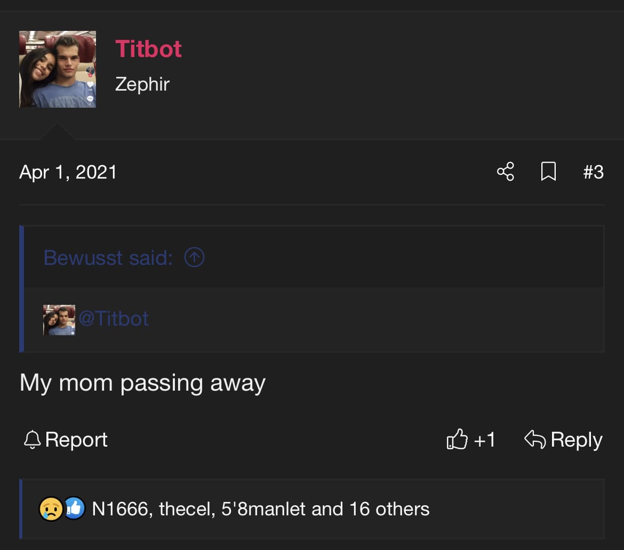Open 5'8manlet's profile from the reactions
Image resolution: width=624 pixels, height=550 pixels.
tap(263, 509)
